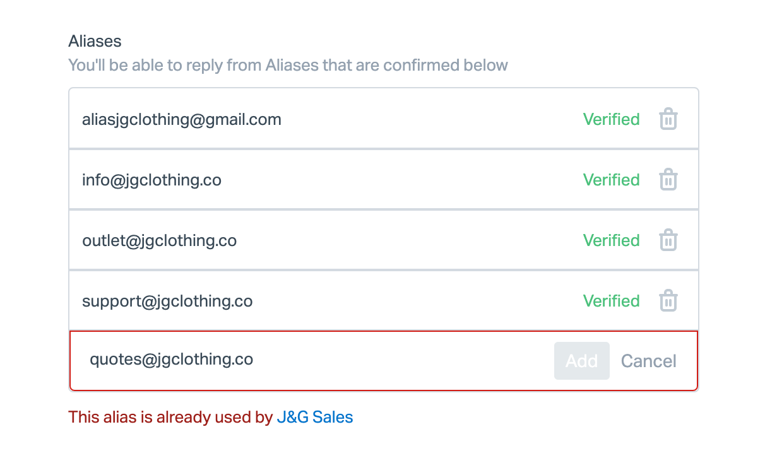Select the aliasjgclothing@gmail.com address text
The image size is (765, 463).
pyautogui.click(x=182, y=119)
